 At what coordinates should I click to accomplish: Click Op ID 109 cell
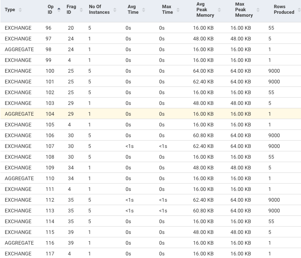point(50,168)
